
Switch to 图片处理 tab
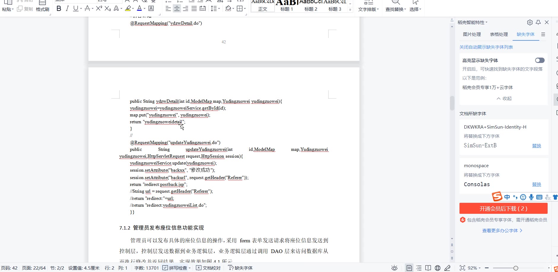click(472, 34)
